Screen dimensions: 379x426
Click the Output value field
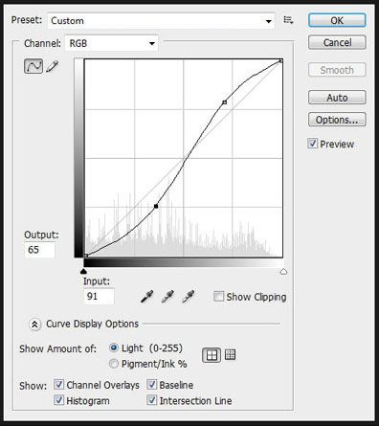[x=39, y=250]
